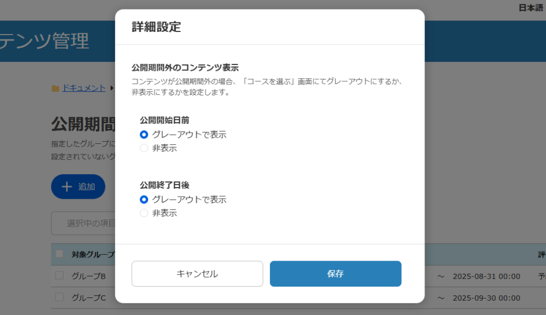Save settings with the 保存 button

pyautogui.click(x=335, y=274)
